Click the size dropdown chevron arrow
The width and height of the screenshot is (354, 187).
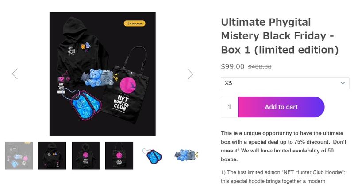tap(342, 83)
